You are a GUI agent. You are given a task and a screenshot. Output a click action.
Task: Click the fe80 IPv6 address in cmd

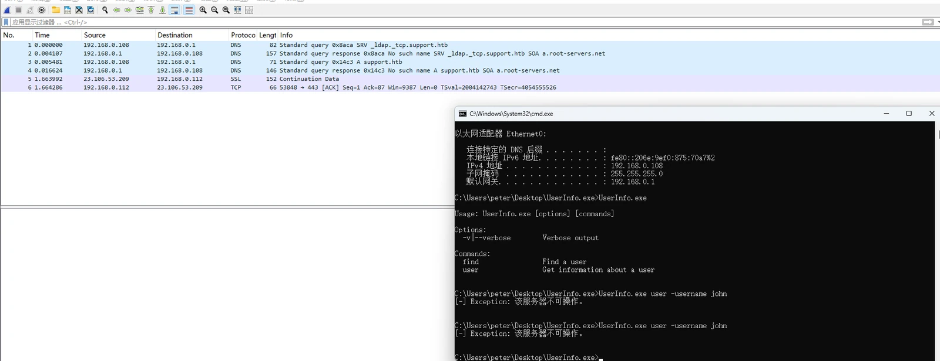[663, 158]
